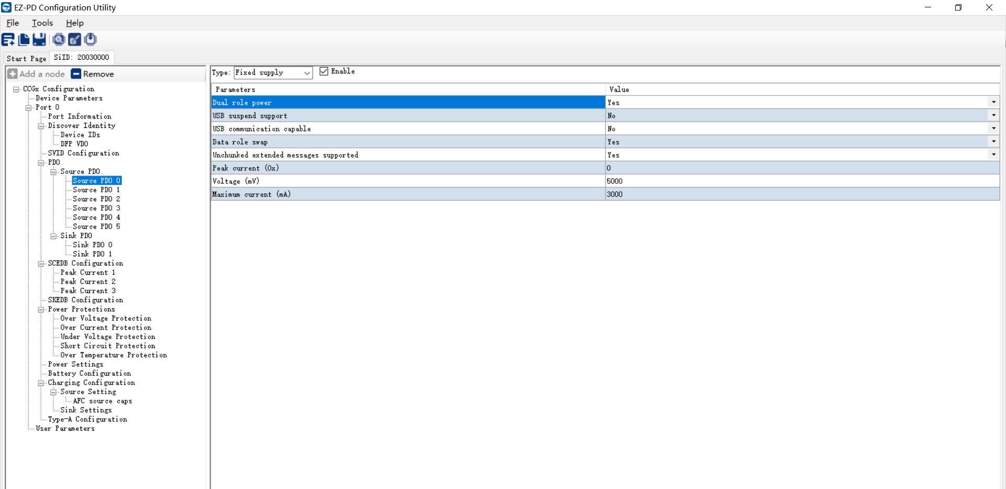Screen dimensions: 1006x489
Task: Select Source PDO 1 in the tree
Action: click(96, 190)
